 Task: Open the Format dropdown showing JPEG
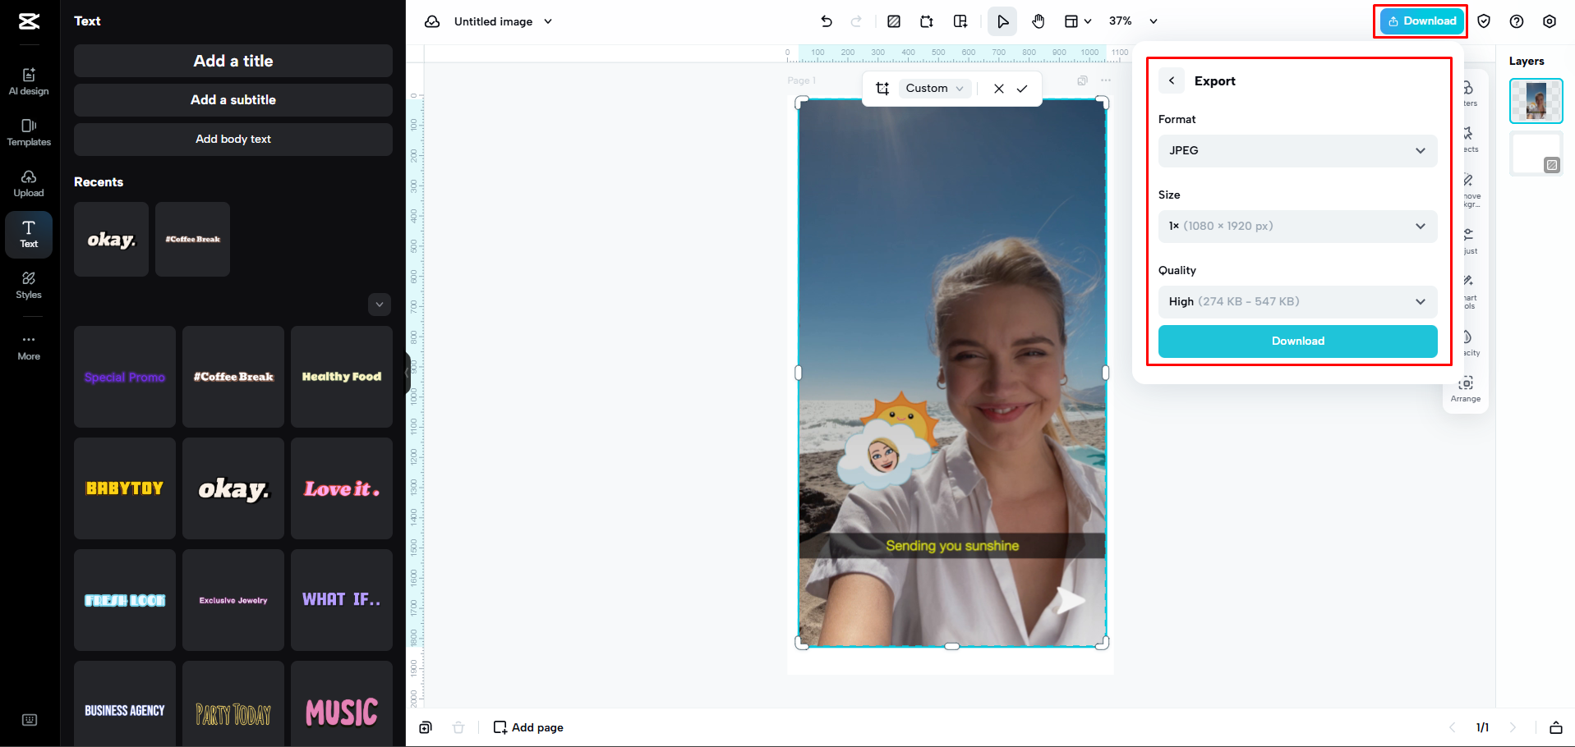click(x=1296, y=151)
